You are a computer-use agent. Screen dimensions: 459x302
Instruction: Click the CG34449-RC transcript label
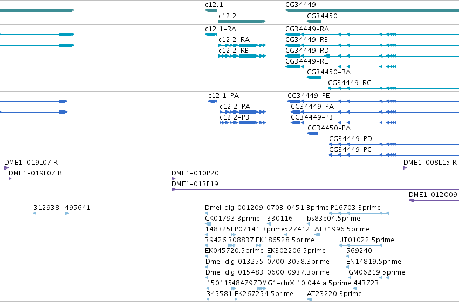[x=349, y=83]
